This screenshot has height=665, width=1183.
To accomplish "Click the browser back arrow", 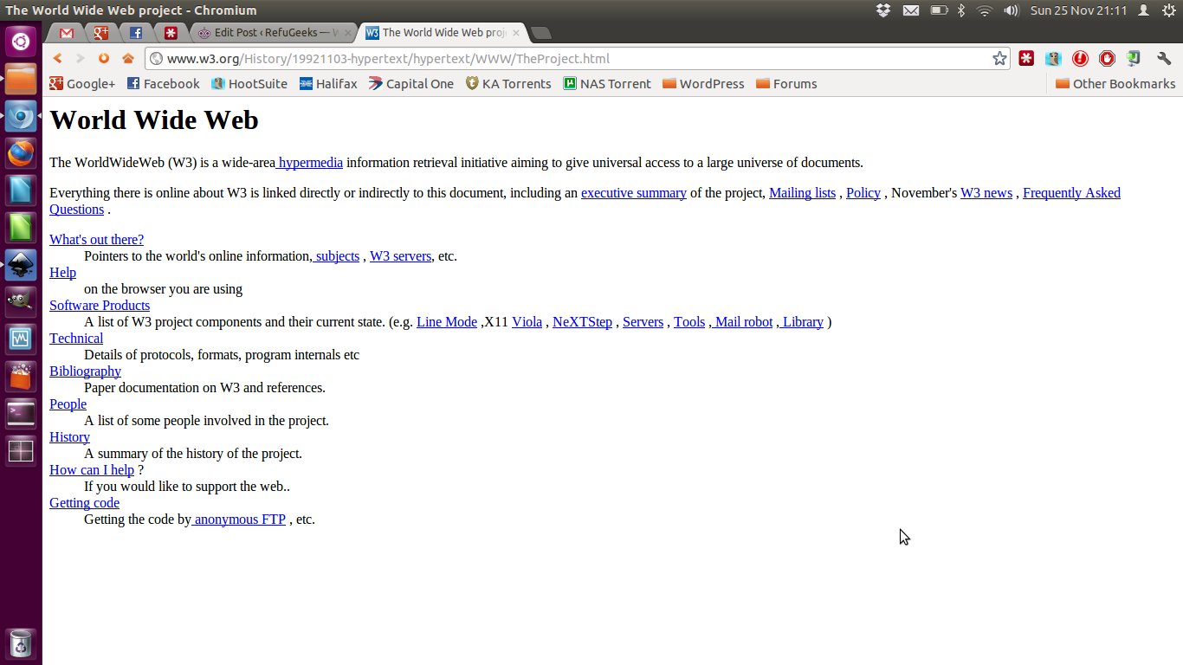I will pyautogui.click(x=58, y=59).
